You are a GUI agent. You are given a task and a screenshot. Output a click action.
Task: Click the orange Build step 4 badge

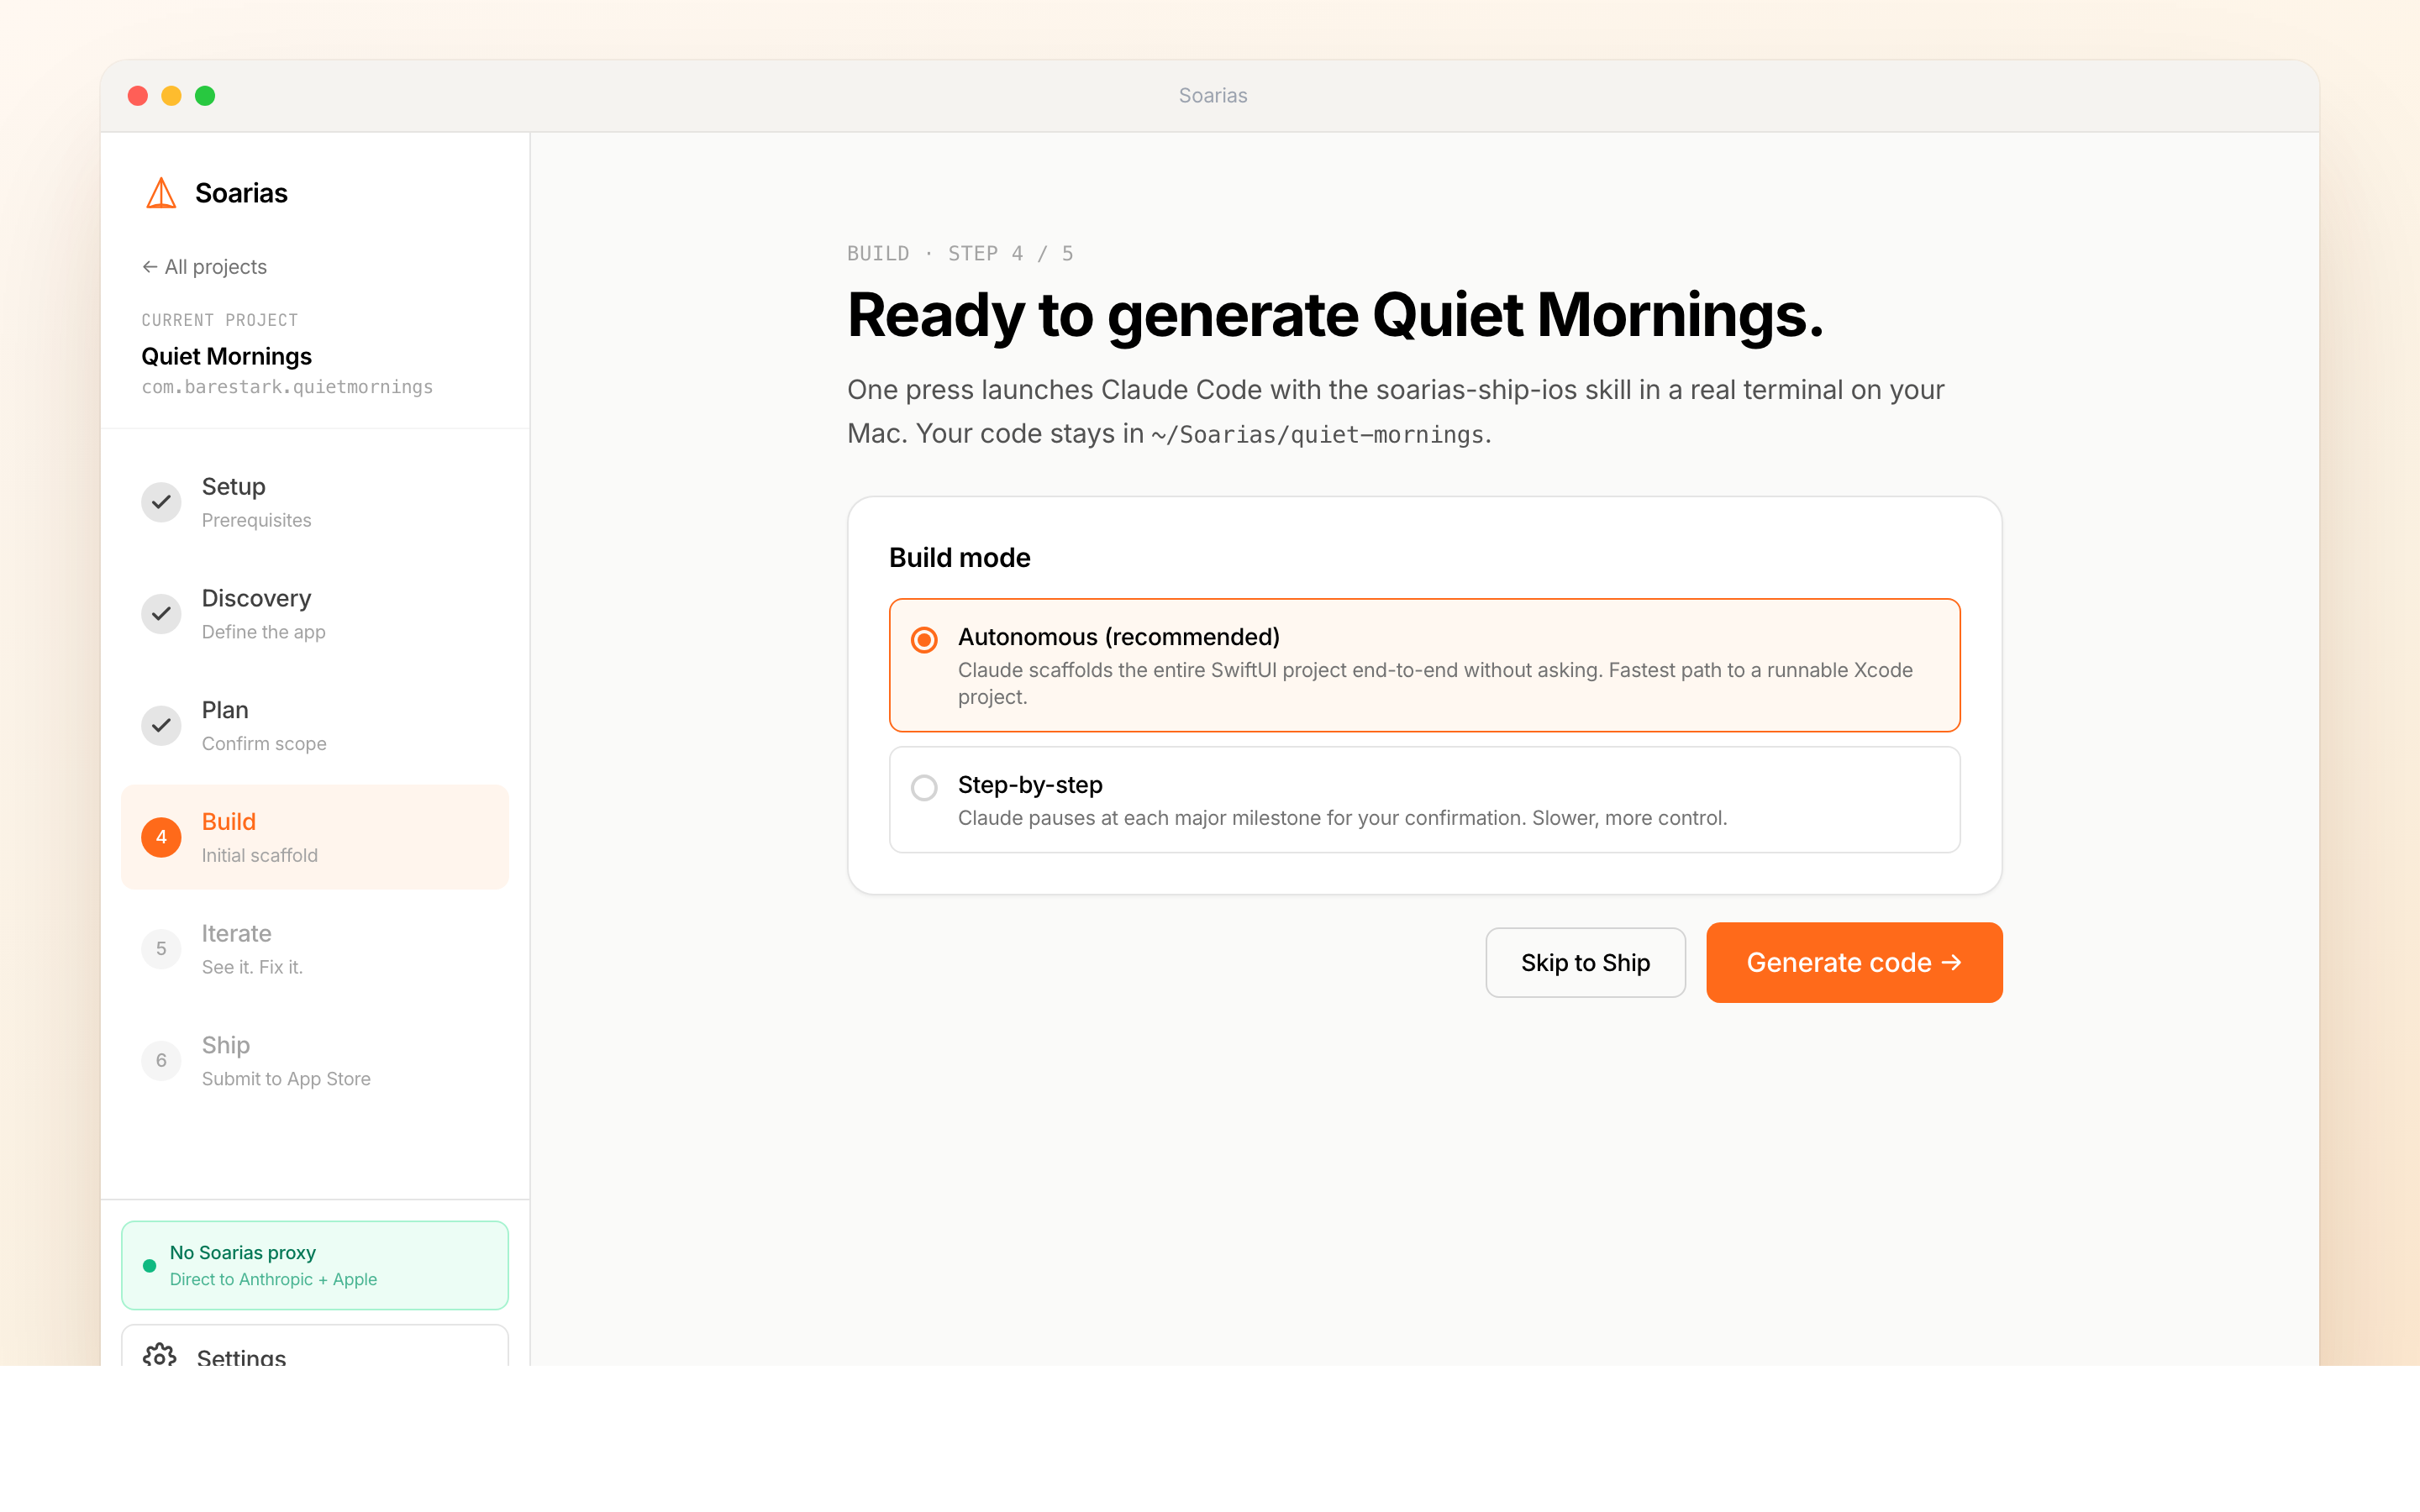161,838
